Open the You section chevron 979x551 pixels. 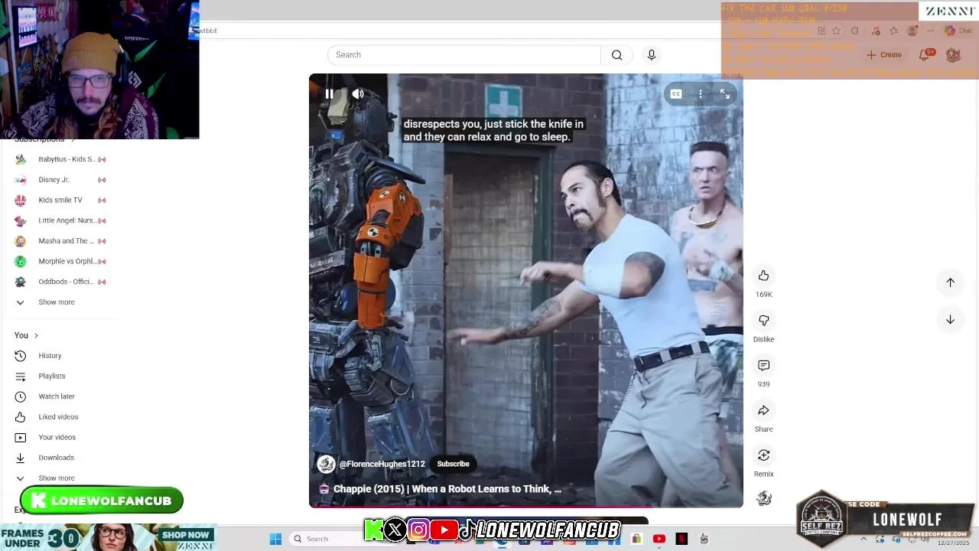(36, 336)
